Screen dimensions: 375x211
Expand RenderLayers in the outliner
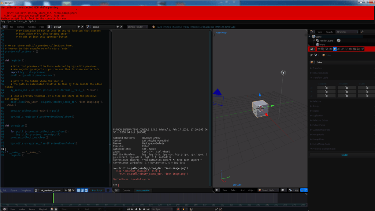tap(315, 41)
